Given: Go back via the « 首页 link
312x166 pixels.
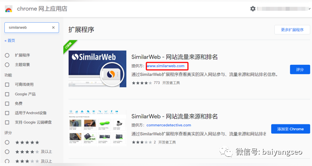Looking at the screenshot, I should [10, 41].
